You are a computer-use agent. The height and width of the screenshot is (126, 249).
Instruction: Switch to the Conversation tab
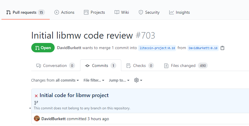[56, 65]
